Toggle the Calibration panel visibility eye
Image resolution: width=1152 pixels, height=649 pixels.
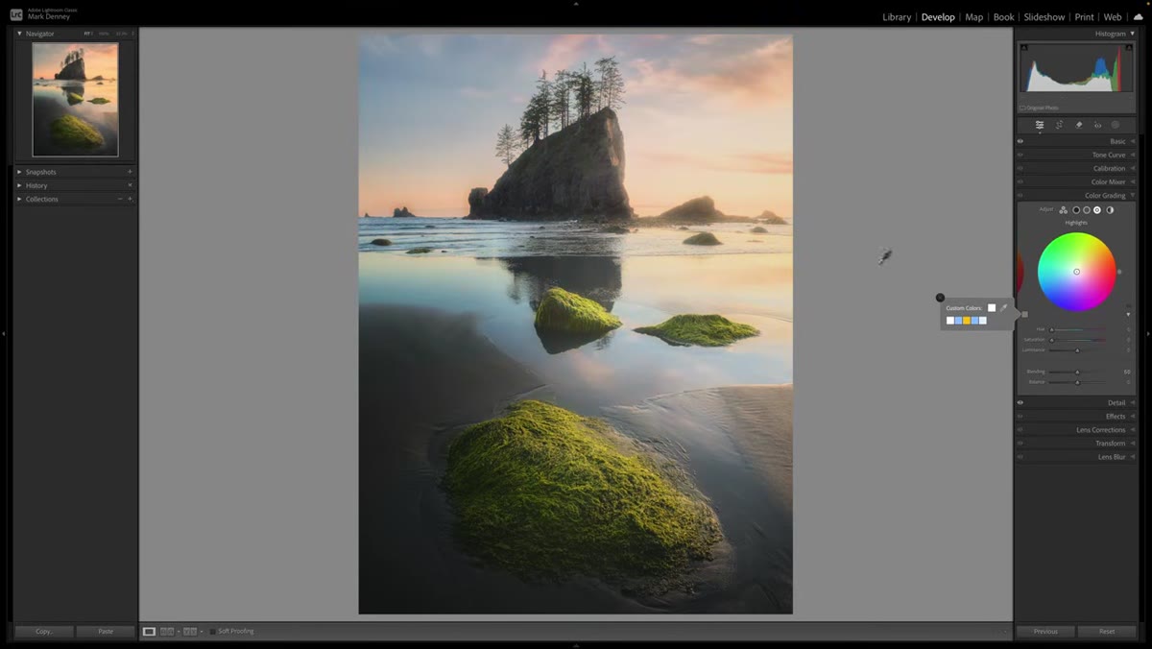(1020, 168)
